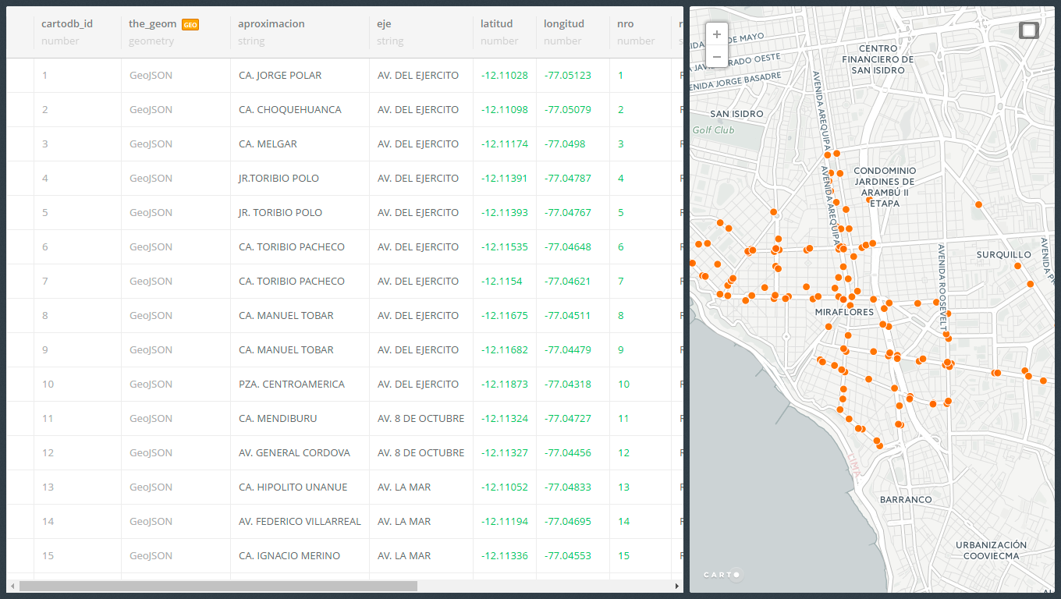Click cell CA. JORGE POLAR
1061x599 pixels.
click(280, 76)
